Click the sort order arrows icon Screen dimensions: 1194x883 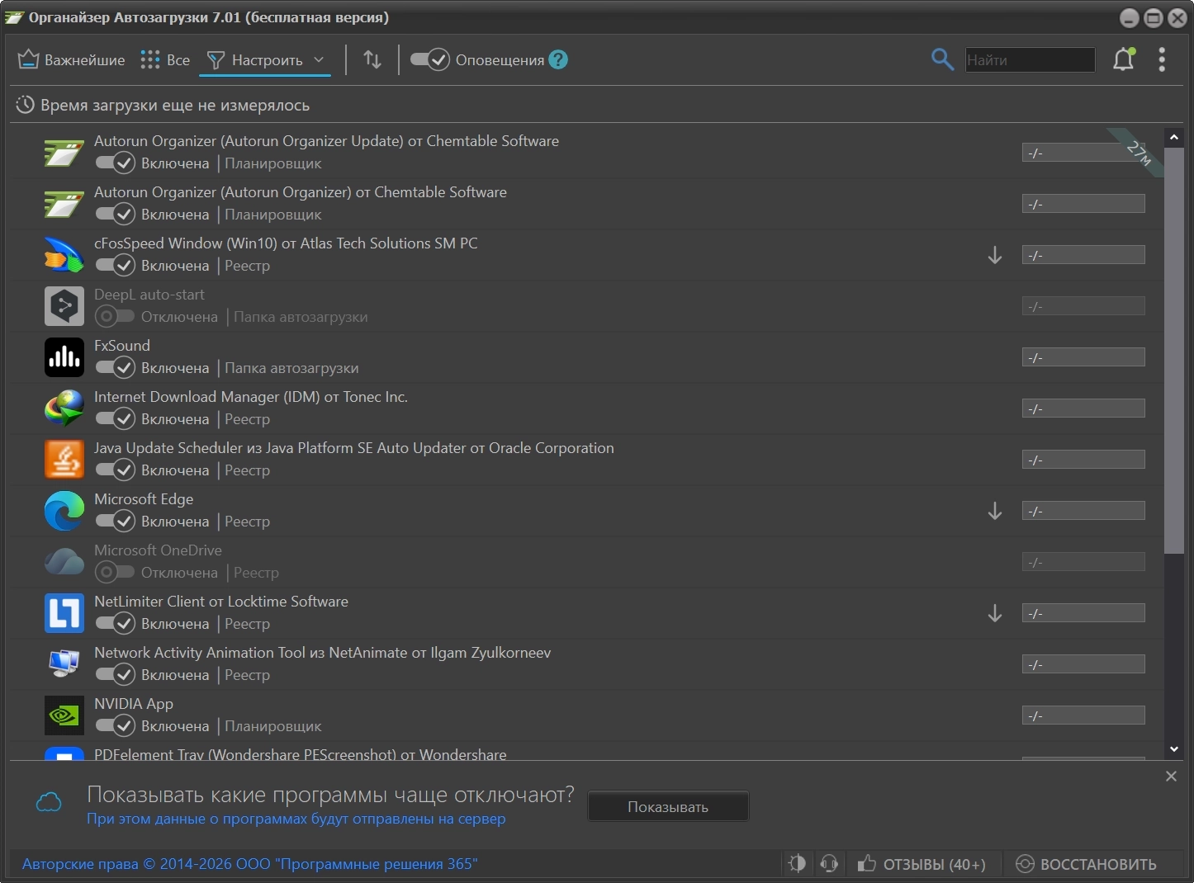[372, 59]
